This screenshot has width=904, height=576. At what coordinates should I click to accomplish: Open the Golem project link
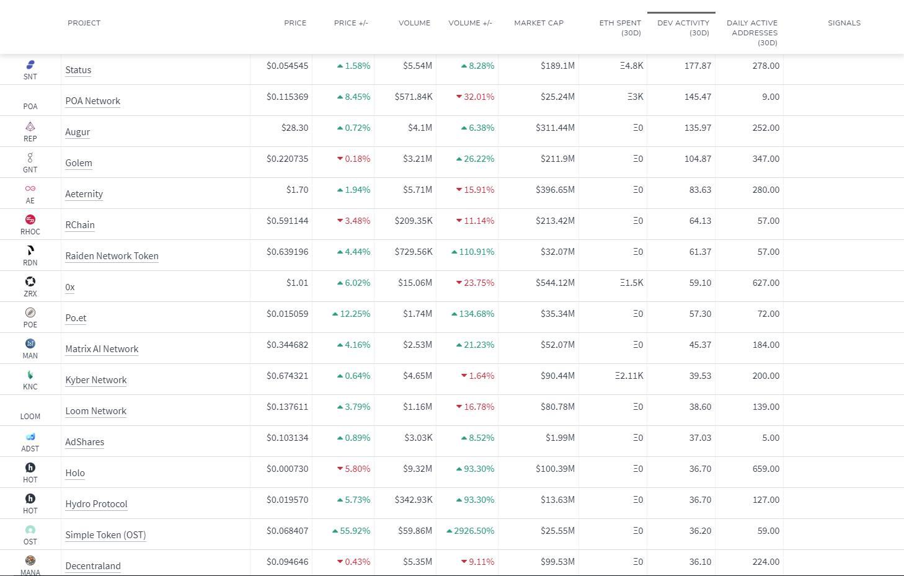79,163
